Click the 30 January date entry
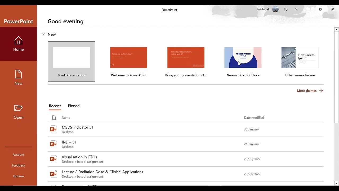 tap(251, 129)
